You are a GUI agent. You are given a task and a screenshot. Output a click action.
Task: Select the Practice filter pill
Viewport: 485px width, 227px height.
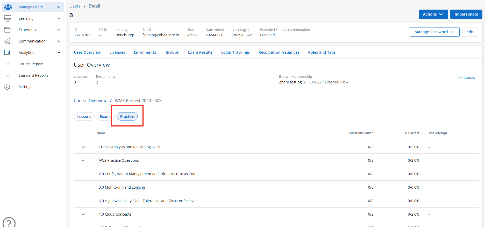click(127, 117)
